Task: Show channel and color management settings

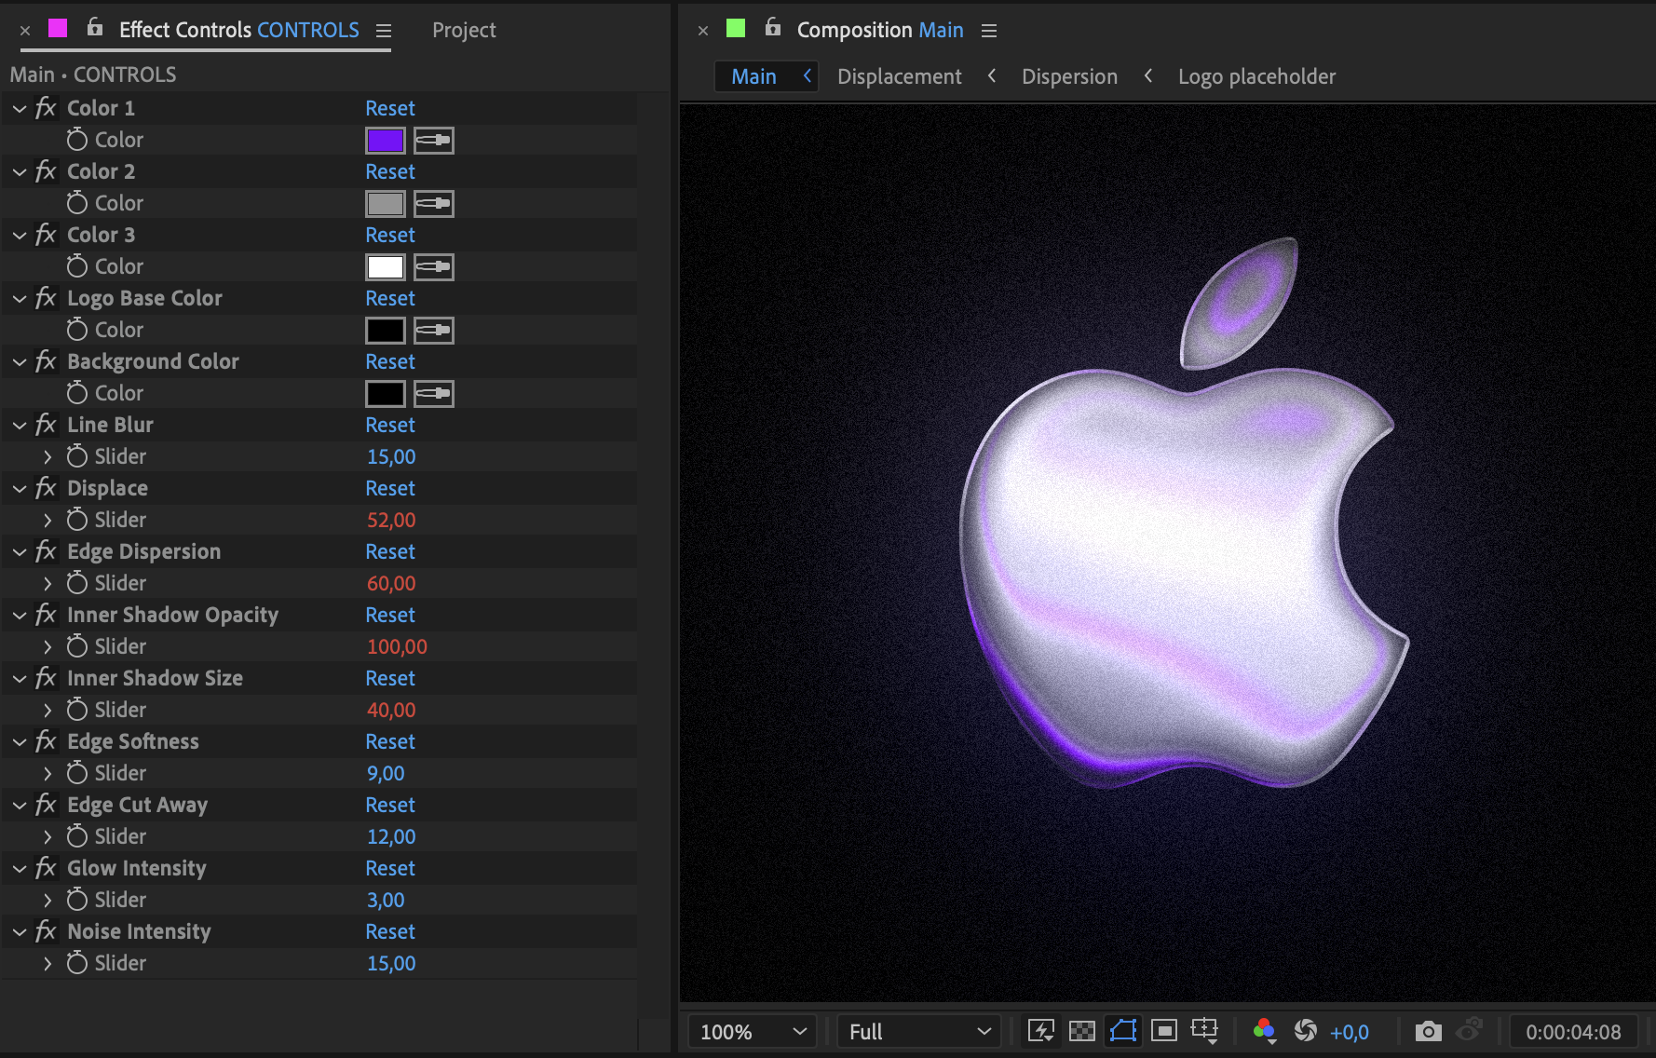Action: pyautogui.click(x=1264, y=1030)
